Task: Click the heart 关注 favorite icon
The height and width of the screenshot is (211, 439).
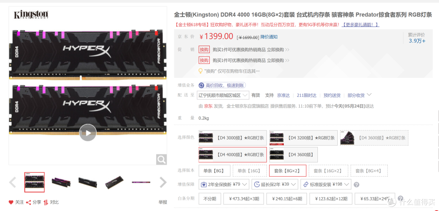Action: click(x=11, y=202)
